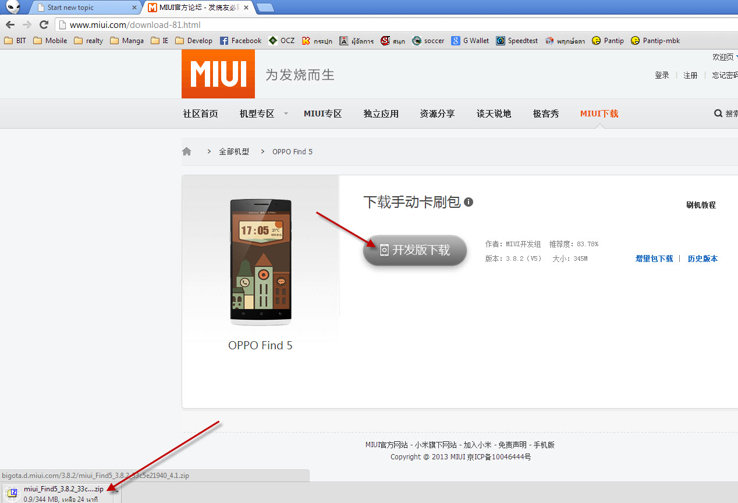The image size is (738, 503).
Task: Open the 机型专区 menu item
Action: [257, 114]
